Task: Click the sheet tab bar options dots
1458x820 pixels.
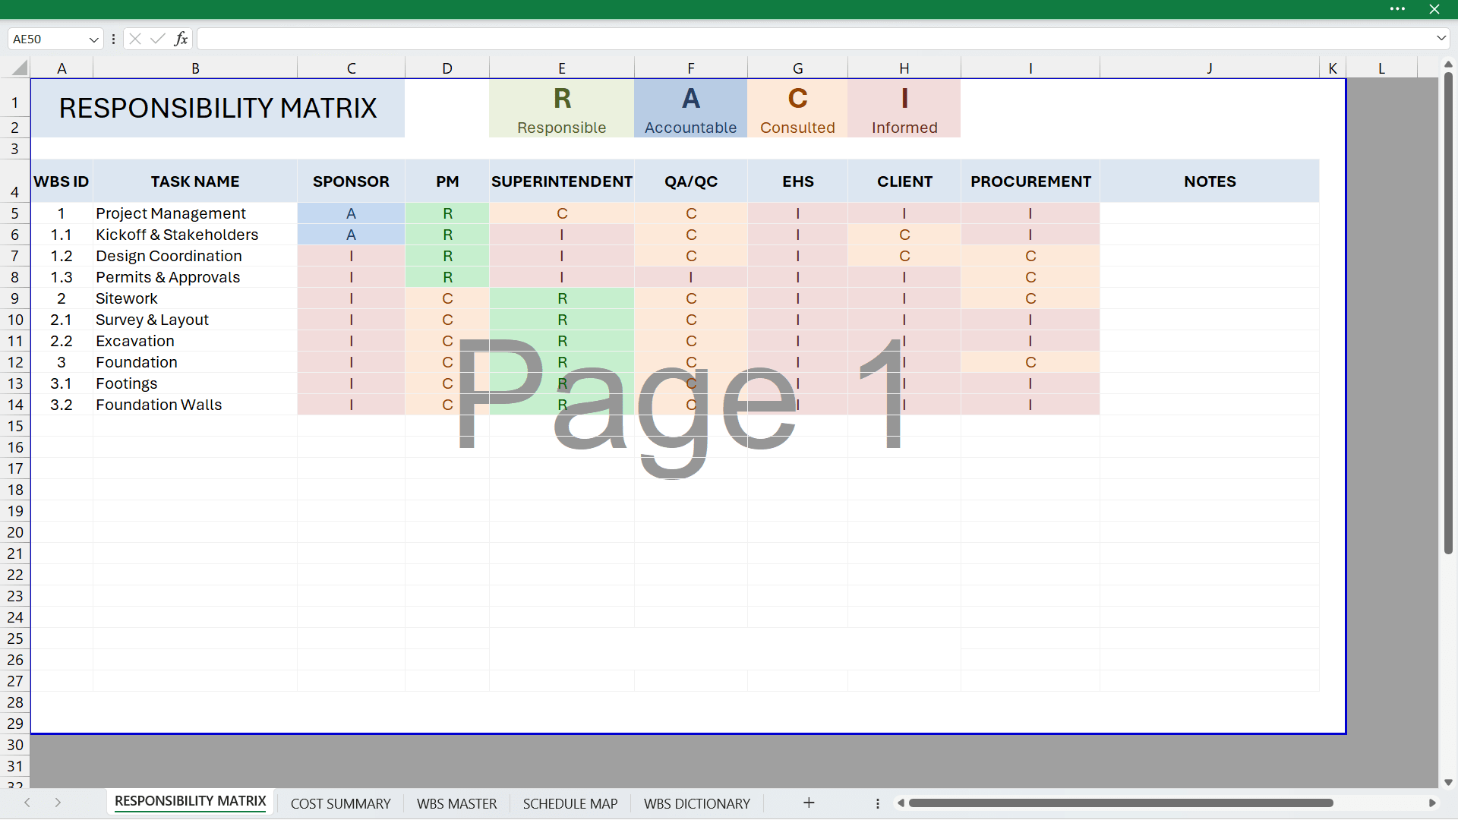Action: [x=878, y=803]
